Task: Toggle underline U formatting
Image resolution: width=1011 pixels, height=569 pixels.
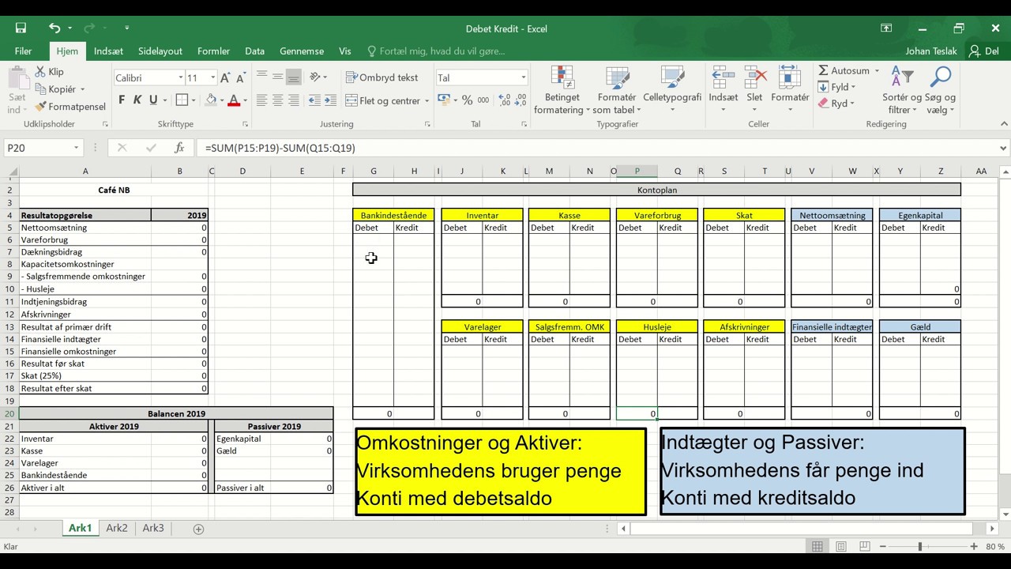Action: [x=152, y=100]
